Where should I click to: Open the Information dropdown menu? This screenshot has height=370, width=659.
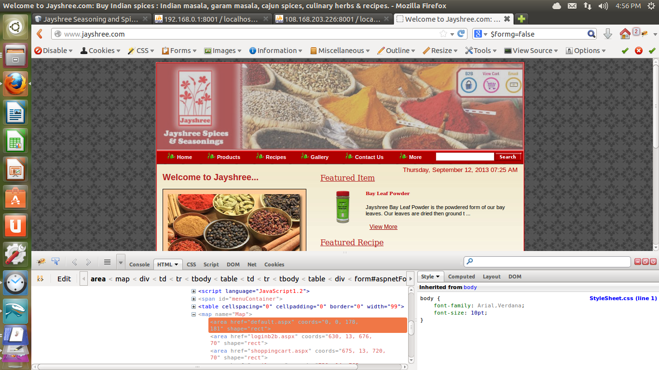point(276,51)
